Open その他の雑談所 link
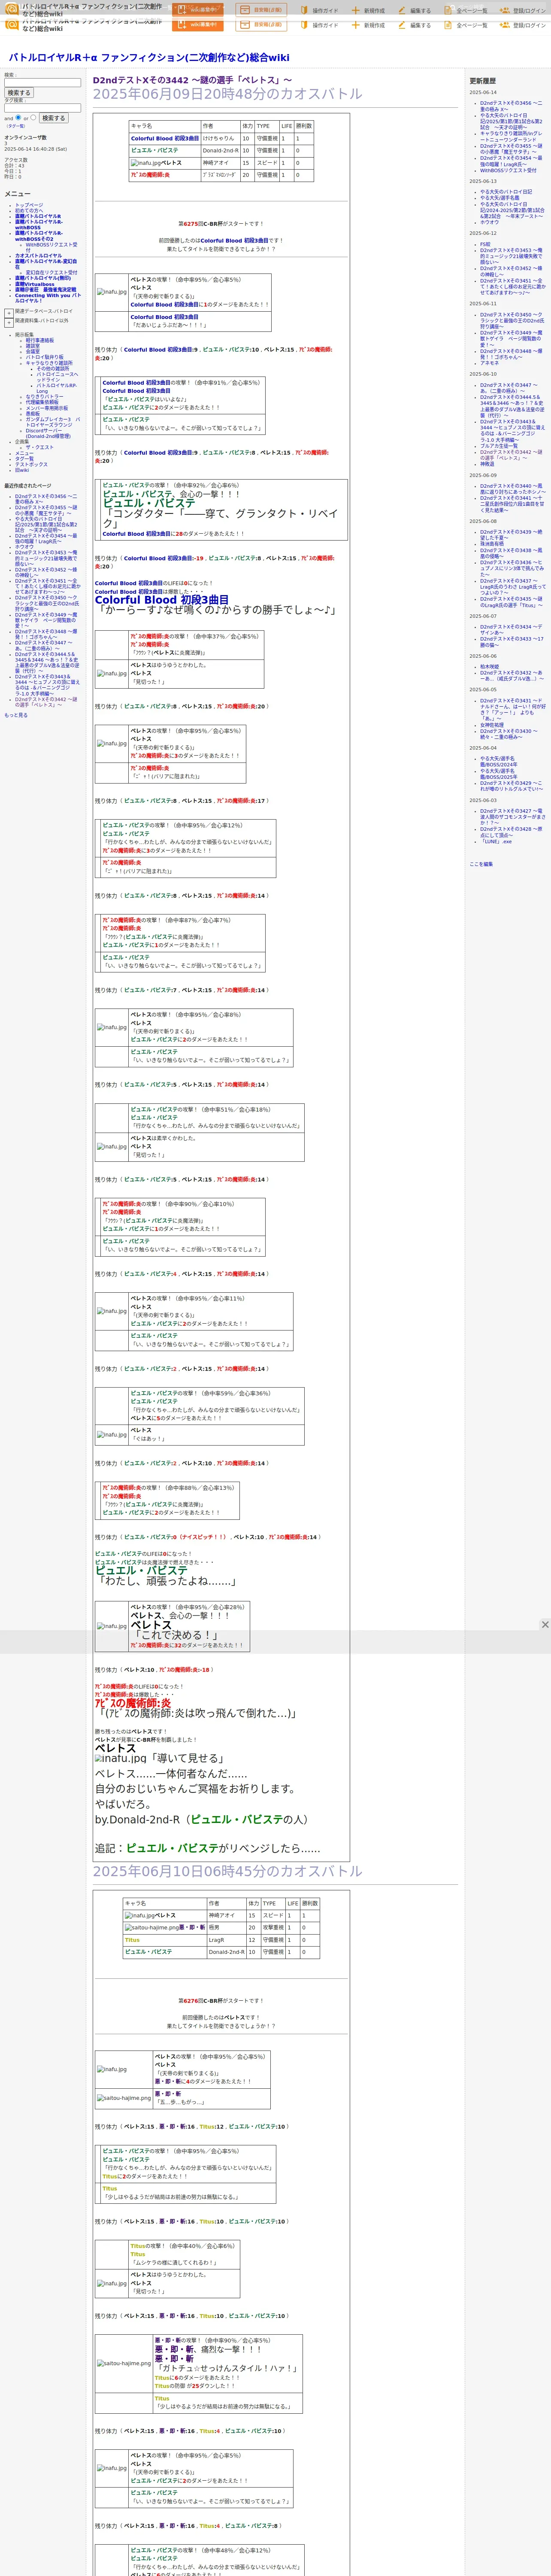Viewport: 551px width, 2576px height. (54, 368)
